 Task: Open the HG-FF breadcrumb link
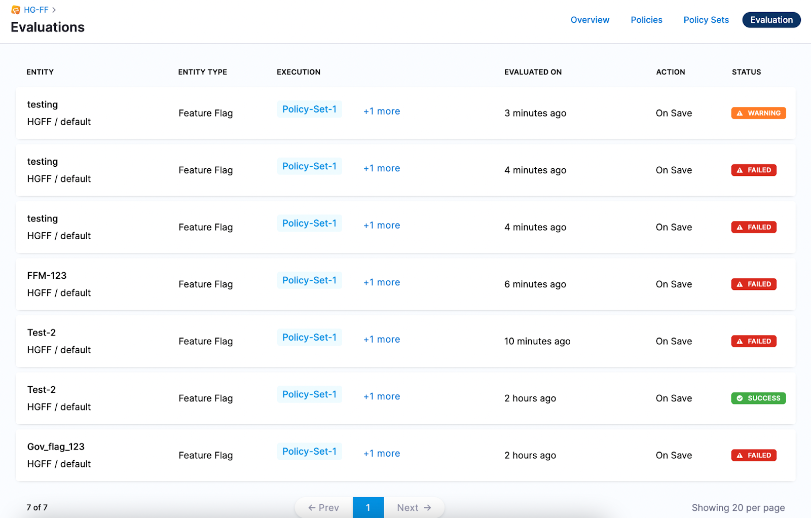coord(36,10)
